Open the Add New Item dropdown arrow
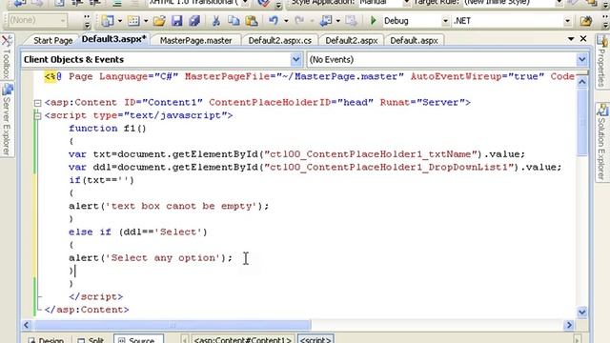This screenshot has width=610, height=343. tap(146, 21)
